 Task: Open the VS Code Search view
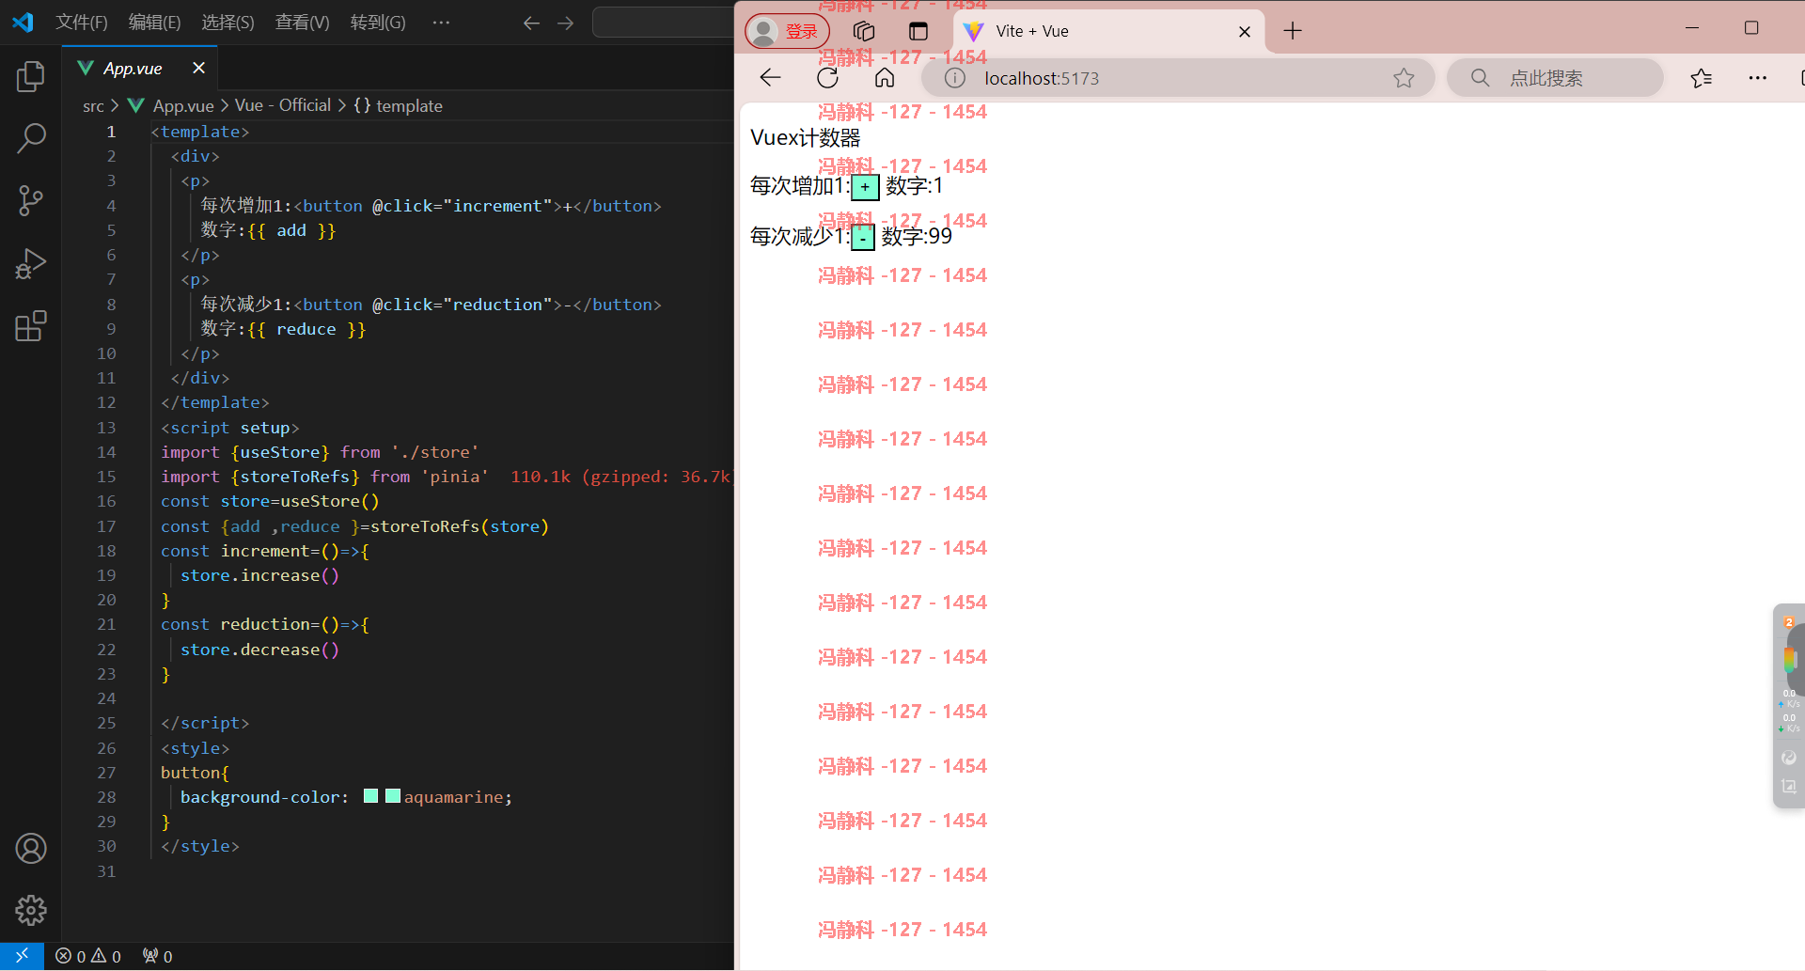31,138
